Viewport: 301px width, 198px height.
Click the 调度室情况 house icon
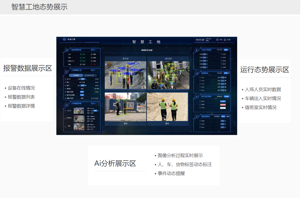tap(197, 116)
